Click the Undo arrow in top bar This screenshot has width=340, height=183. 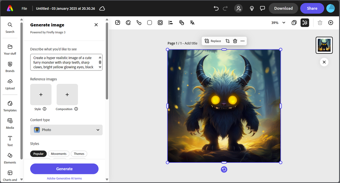click(216, 8)
